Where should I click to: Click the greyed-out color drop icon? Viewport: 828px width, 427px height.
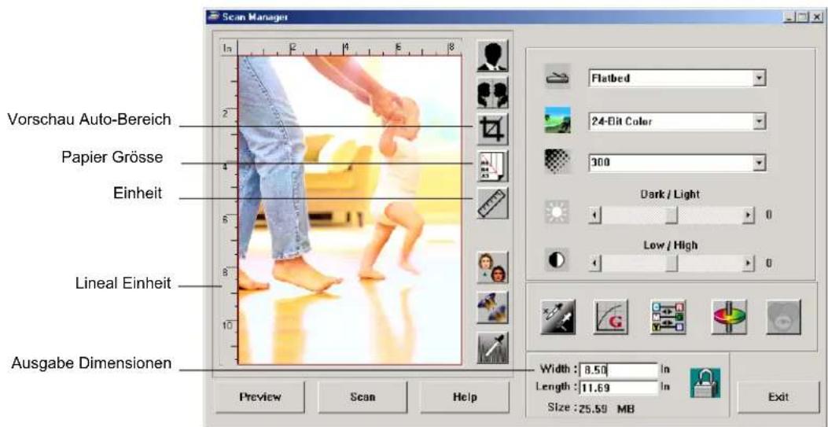(784, 316)
